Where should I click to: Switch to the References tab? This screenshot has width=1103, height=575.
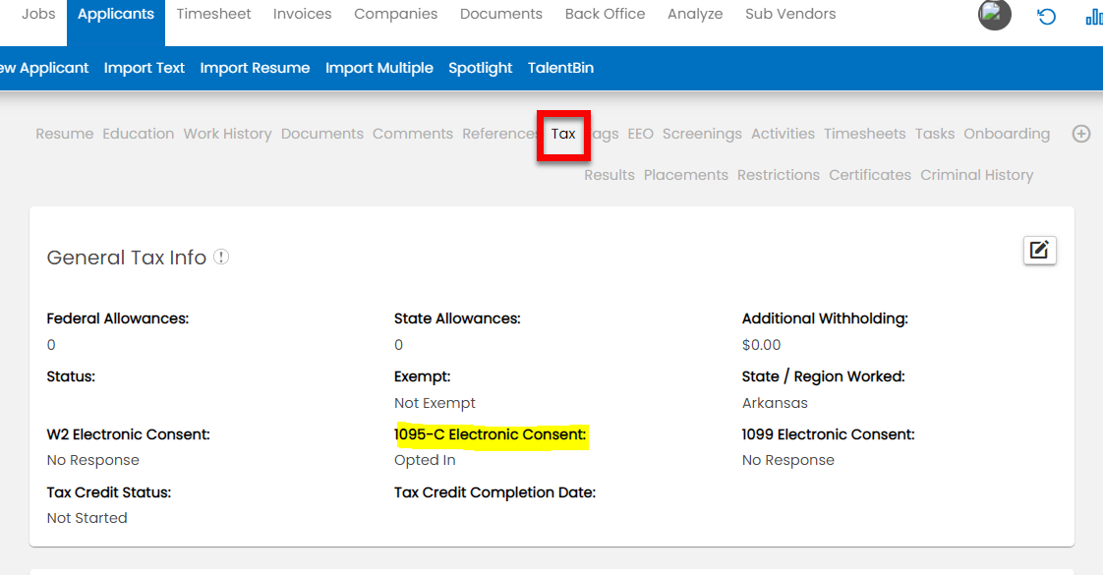(x=499, y=134)
